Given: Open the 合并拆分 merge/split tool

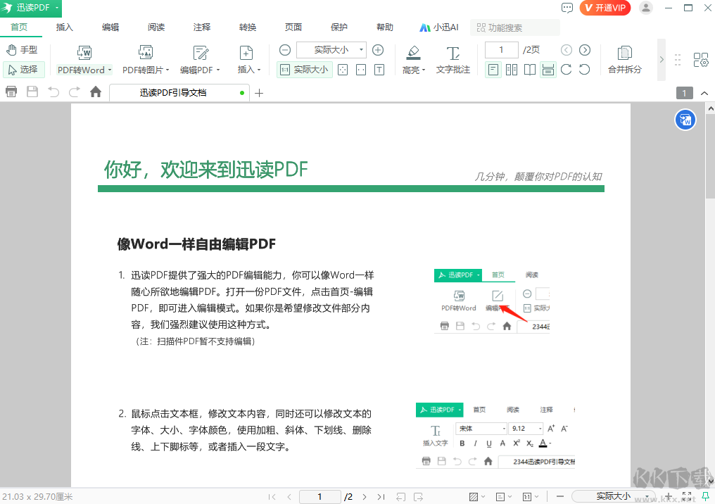Looking at the screenshot, I should [624, 53].
